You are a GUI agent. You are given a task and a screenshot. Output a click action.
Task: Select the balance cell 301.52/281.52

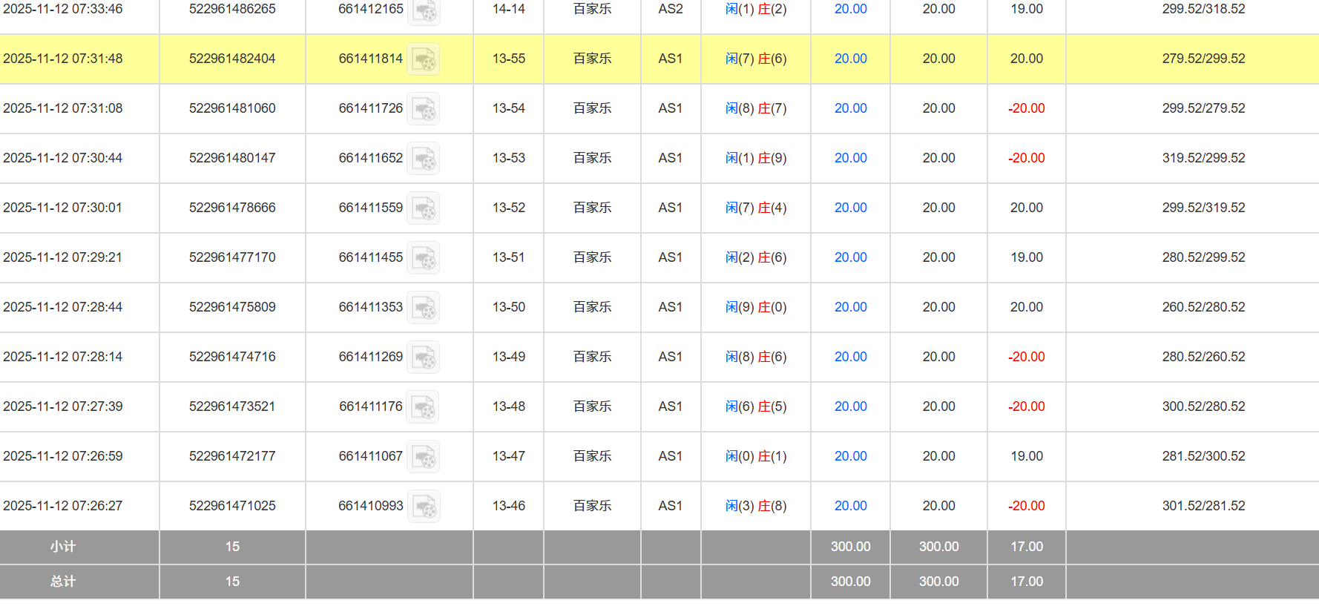point(1203,506)
